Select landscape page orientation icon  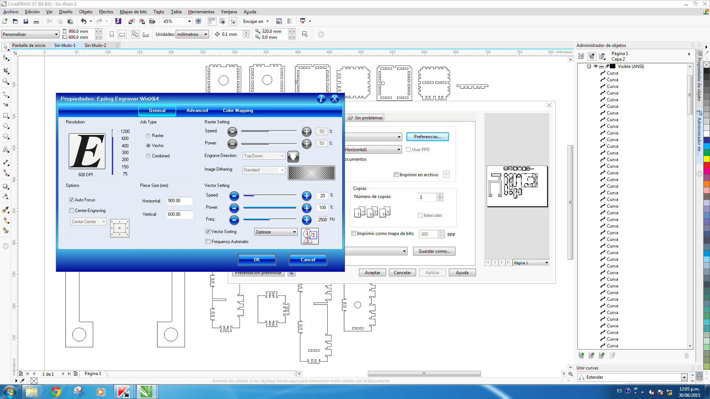[x=122, y=34]
